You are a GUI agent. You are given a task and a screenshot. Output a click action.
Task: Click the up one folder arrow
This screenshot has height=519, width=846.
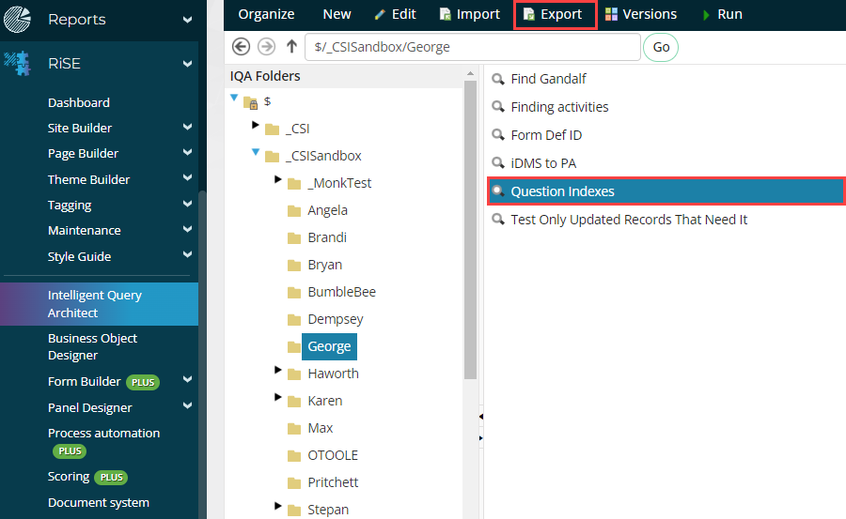pyautogui.click(x=291, y=47)
